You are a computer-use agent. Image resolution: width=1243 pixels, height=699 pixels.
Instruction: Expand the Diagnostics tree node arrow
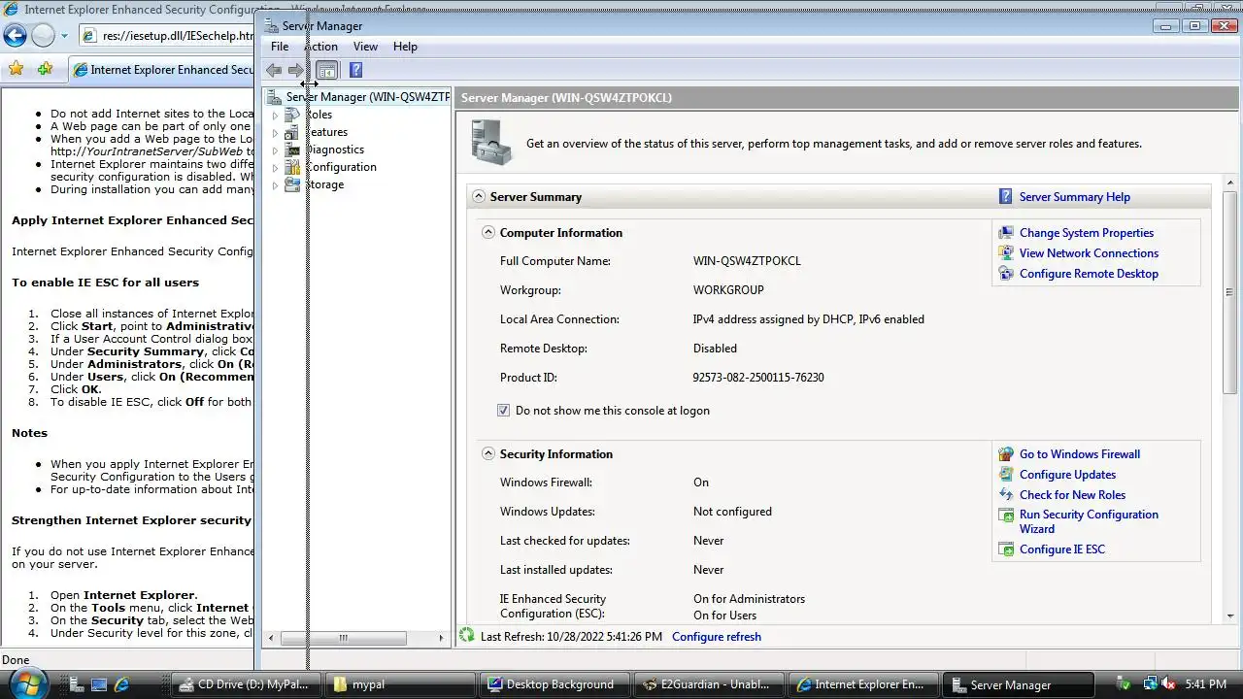tap(275, 150)
